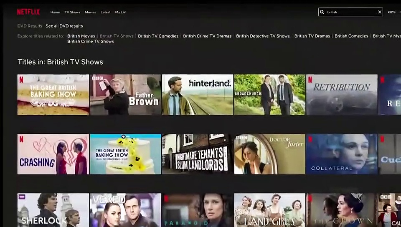This screenshot has height=227, width=401.
Task: Select British Crime TV Dramas category
Action: pos(207,36)
